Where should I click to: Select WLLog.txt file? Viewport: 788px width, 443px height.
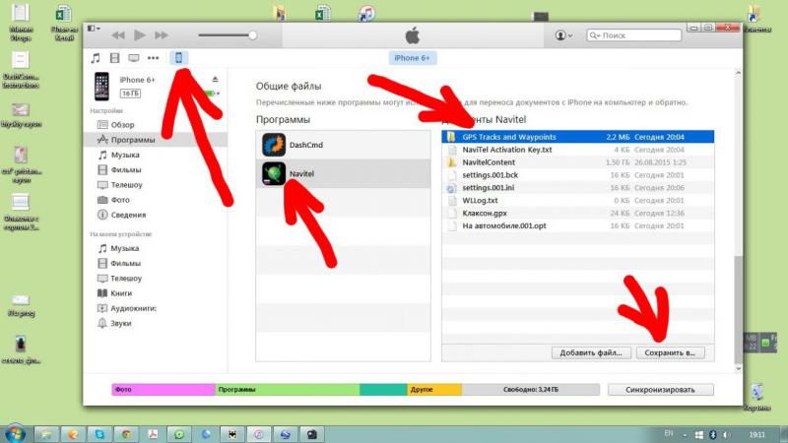(x=578, y=201)
